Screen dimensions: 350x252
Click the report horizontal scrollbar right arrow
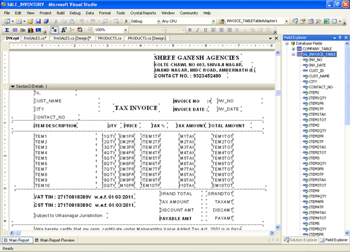[272, 233]
